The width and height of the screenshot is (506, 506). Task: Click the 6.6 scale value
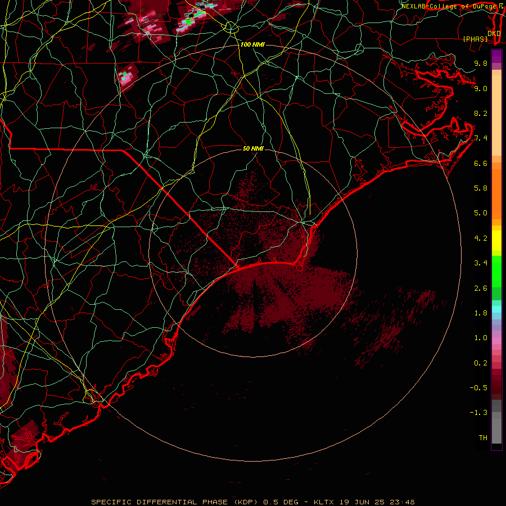pyautogui.click(x=481, y=163)
